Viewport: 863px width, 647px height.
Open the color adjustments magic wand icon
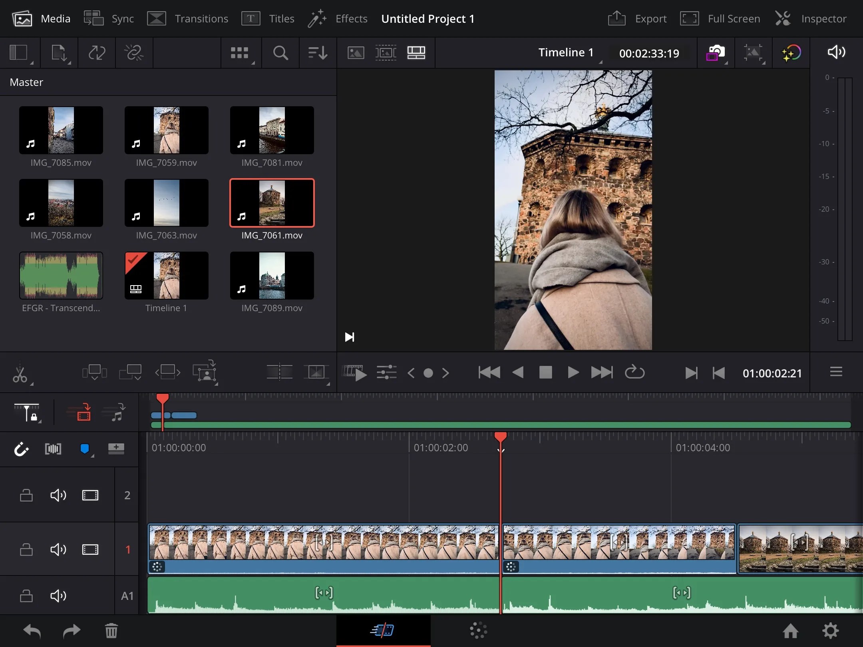[792, 52]
